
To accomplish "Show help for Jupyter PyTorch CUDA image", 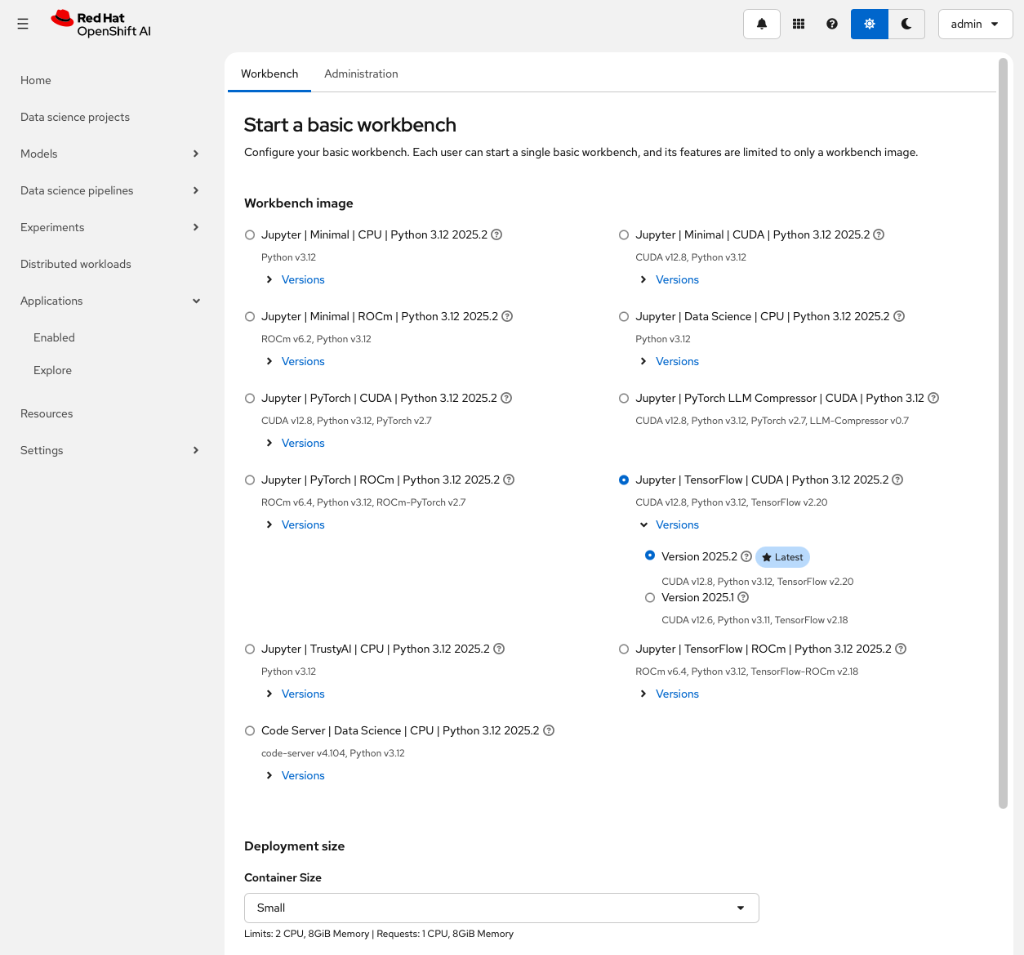I will click(x=506, y=398).
